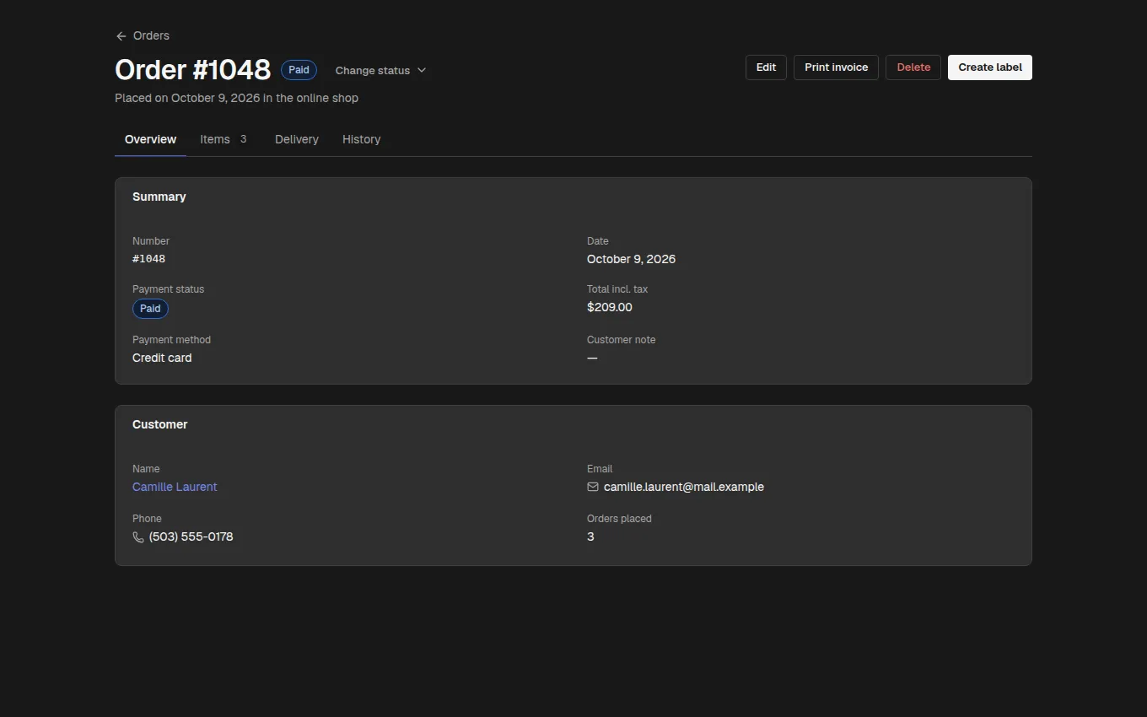Screen dimensions: 1147x717
Task: Click the chevron next to Change status
Action: point(422,71)
